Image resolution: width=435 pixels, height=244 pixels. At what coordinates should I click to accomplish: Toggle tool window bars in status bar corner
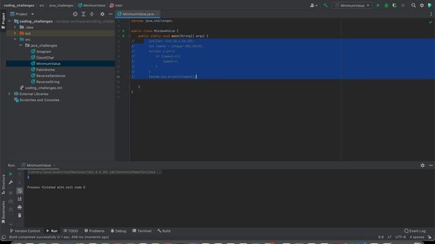tap(3, 237)
